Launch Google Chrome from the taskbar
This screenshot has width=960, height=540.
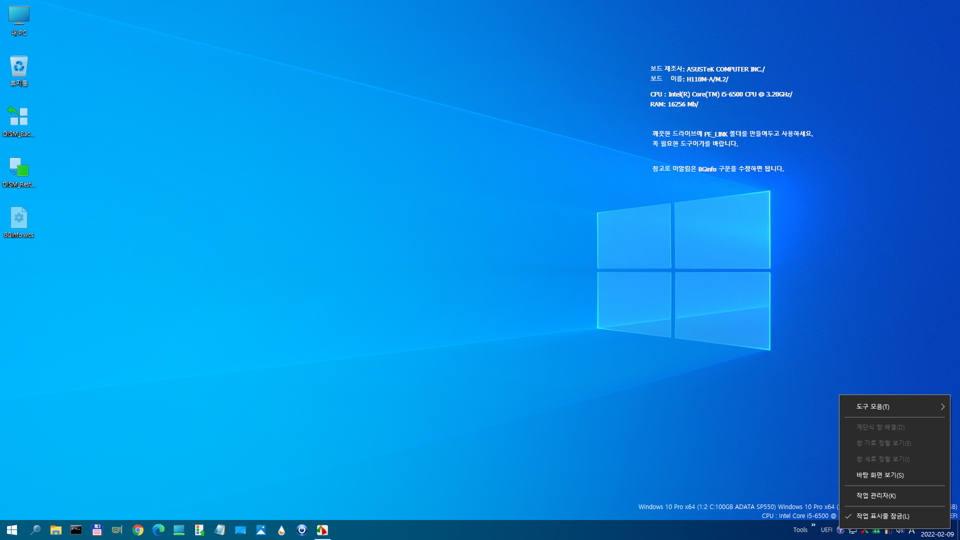click(x=138, y=530)
